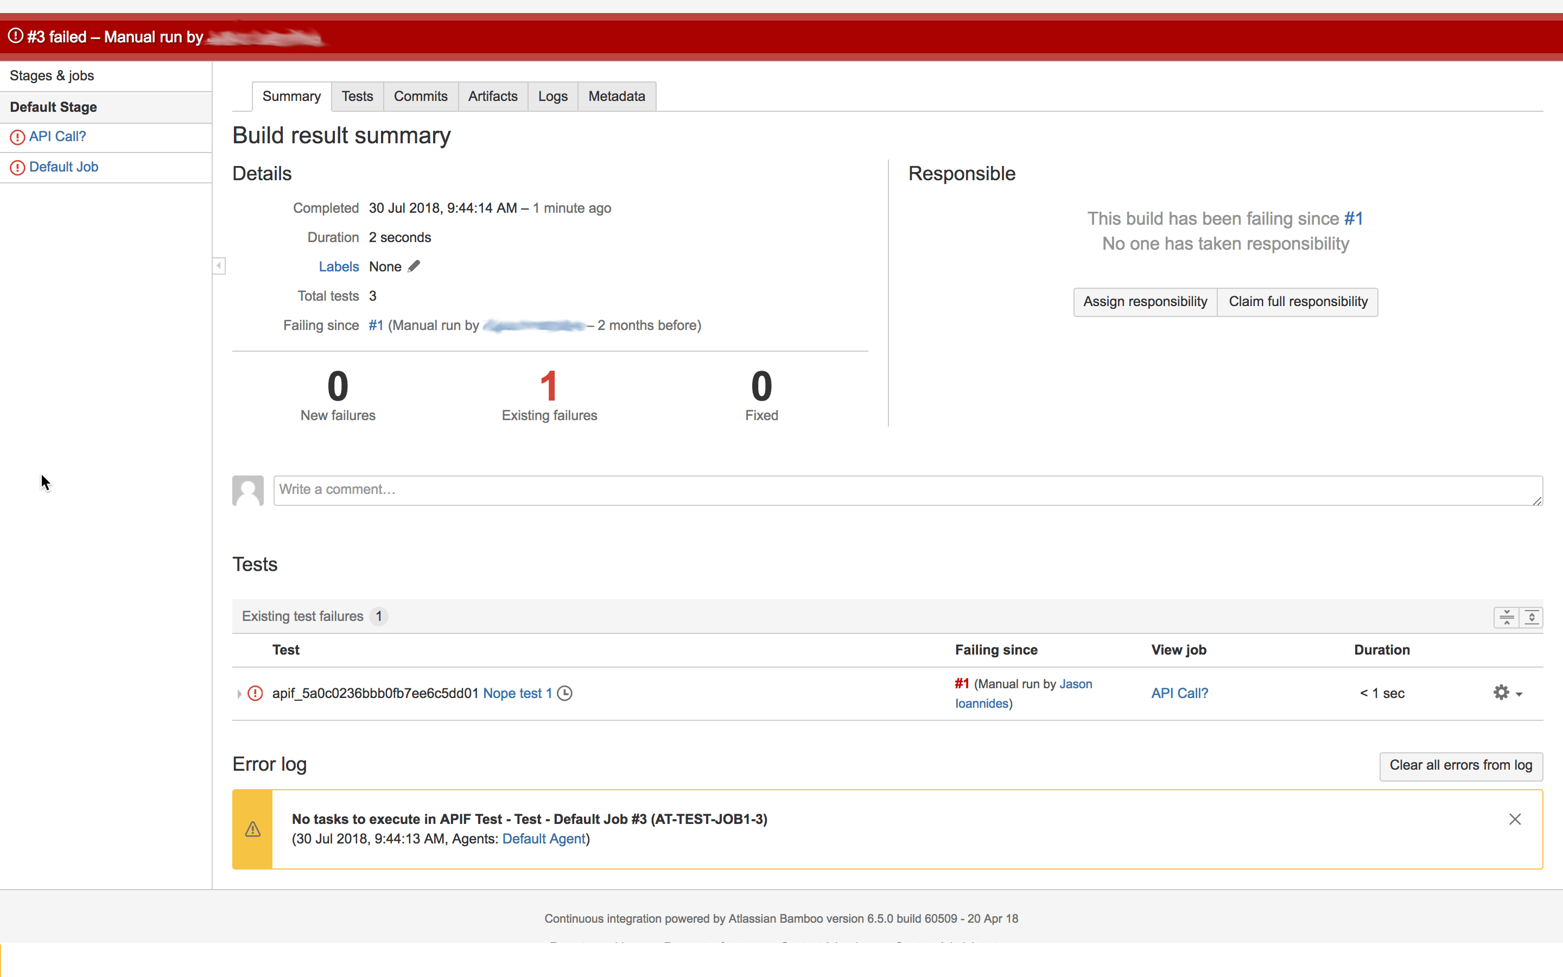Expand all tests with the expand icon
The width and height of the screenshot is (1563, 977).
[x=1532, y=617]
